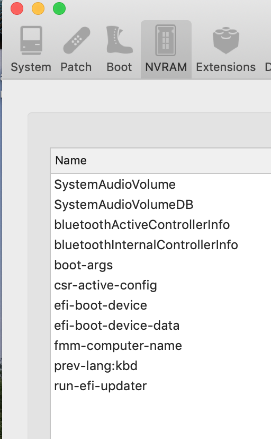Viewport: 271px width, 439px height.
Task: Pick the efi-boot-device-data row
Action: click(x=161, y=326)
